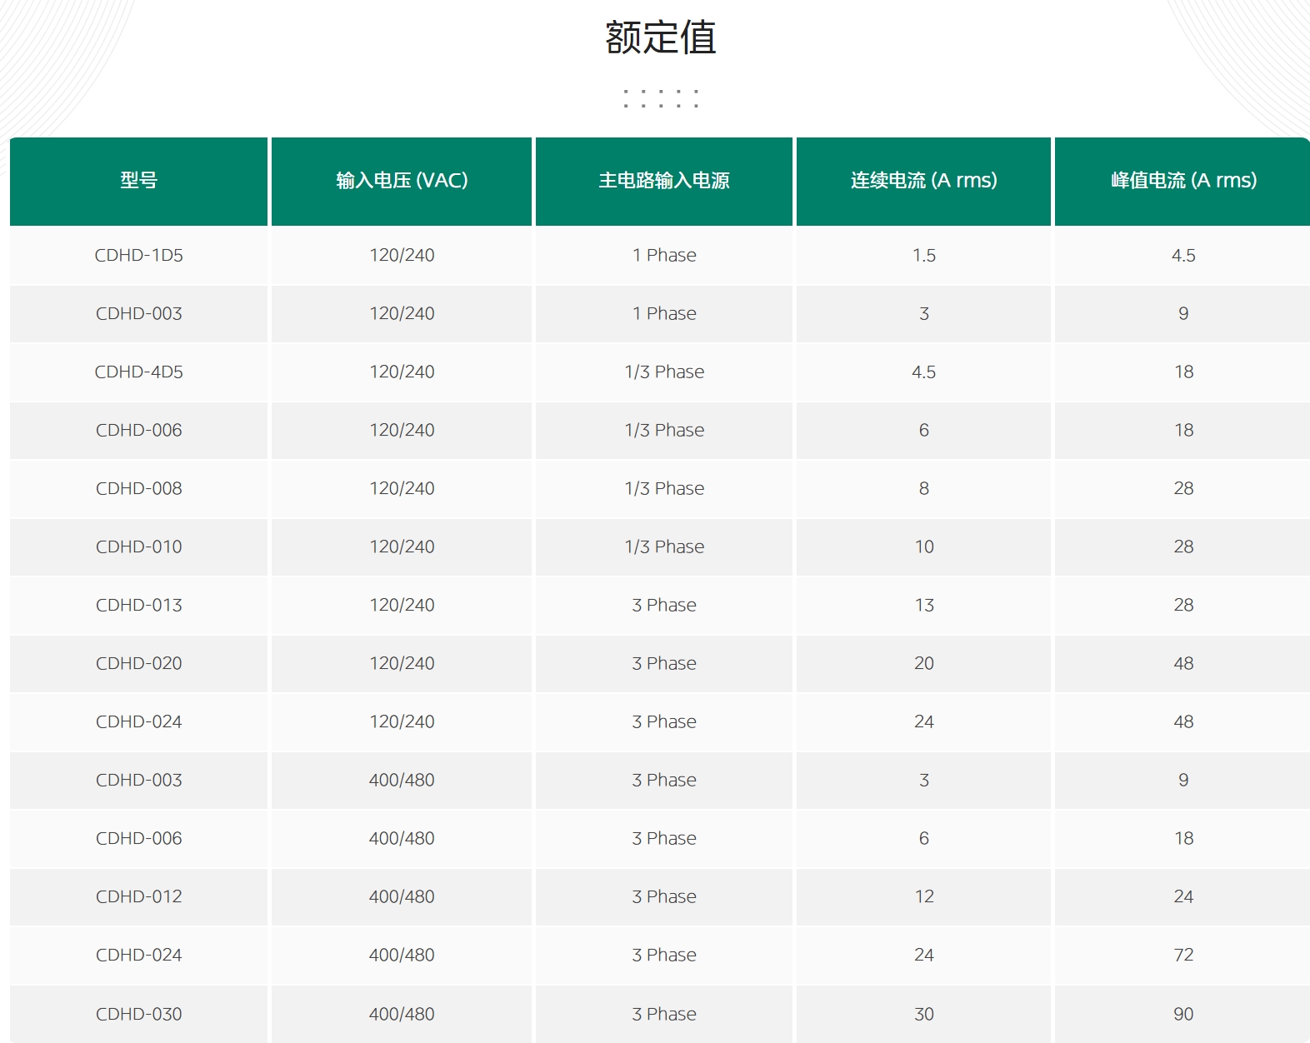
Task: Click the 1 Phase cell in CDHD-1D5 row
Action: pyautogui.click(x=664, y=256)
